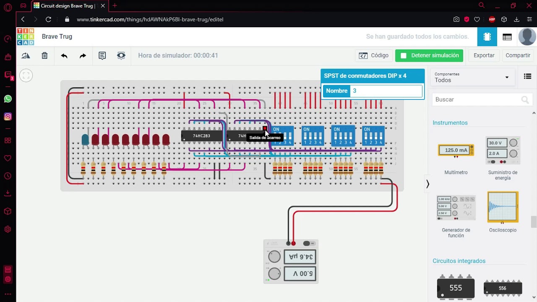The width and height of the screenshot is (537, 302).
Task: Zoom to fit the circuit
Action: (26, 75)
